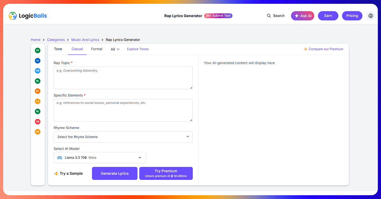Viewport: 381px width, 199px height.
Task: Click the globe language icon
Action: point(371,16)
